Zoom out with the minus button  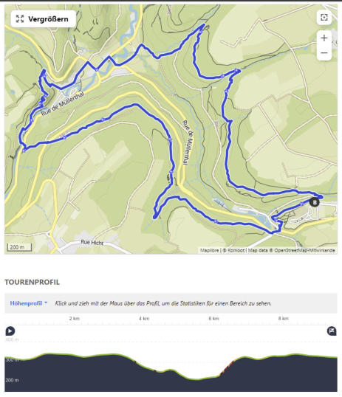point(324,53)
